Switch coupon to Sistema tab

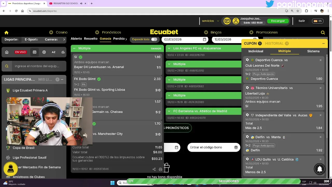coord(313,51)
